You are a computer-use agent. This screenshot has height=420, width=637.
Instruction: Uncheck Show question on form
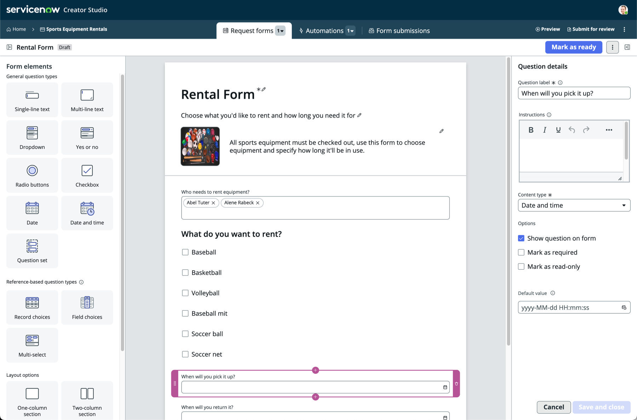(x=521, y=238)
